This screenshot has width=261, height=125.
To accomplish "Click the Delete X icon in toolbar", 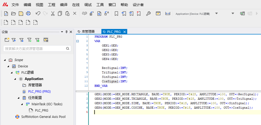I will click(74, 13).
